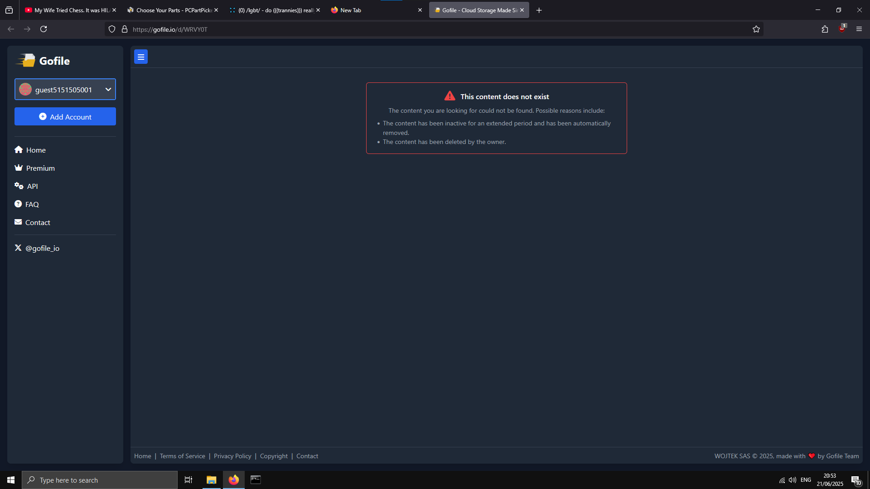Close the Gofile browser tab
The image size is (870, 489).
coord(522,10)
